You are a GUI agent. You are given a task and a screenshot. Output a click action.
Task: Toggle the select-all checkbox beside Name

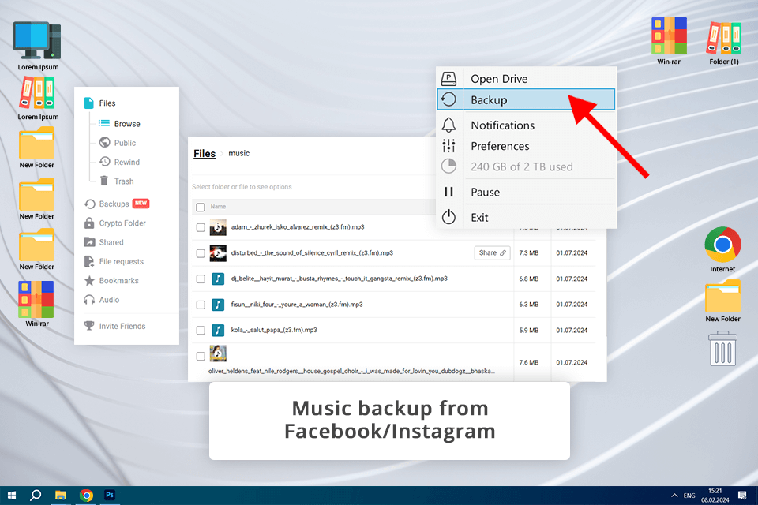pos(200,207)
